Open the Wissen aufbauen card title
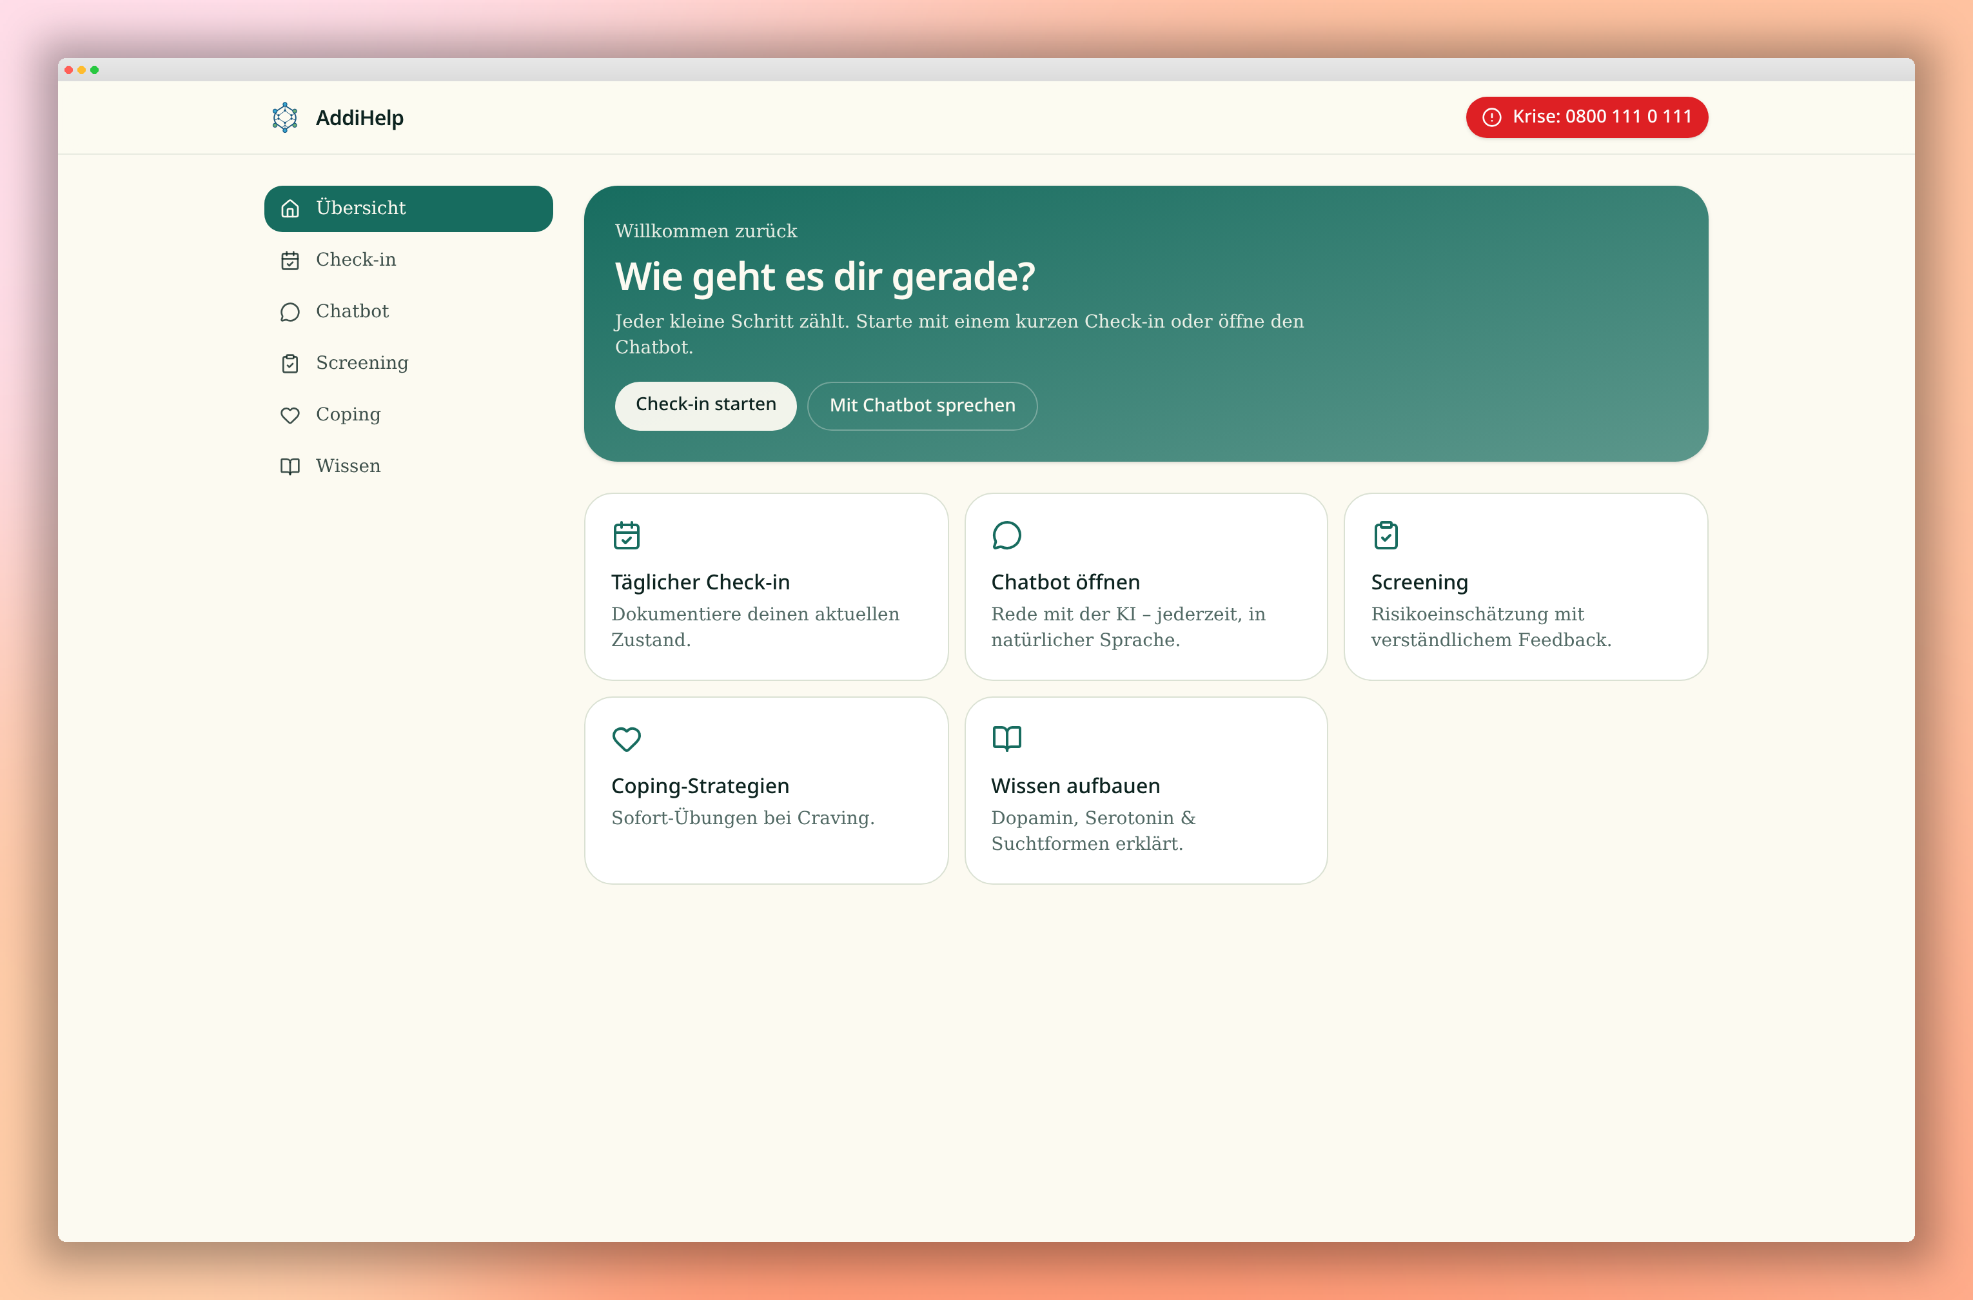The height and width of the screenshot is (1300, 1973). (1075, 786)
